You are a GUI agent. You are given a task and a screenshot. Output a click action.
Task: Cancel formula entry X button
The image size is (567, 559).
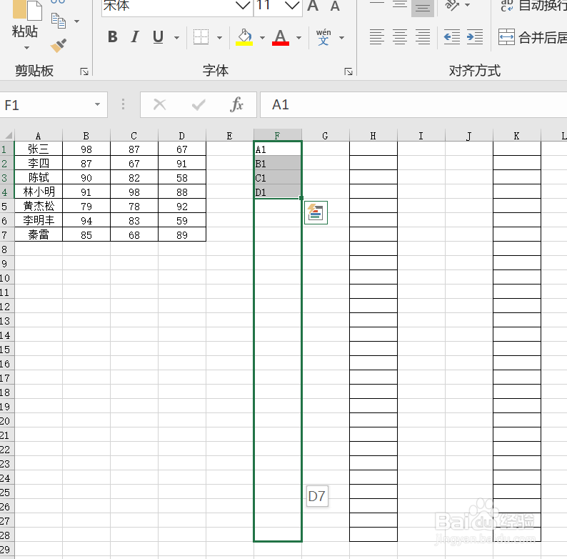(x=159, y=104)
